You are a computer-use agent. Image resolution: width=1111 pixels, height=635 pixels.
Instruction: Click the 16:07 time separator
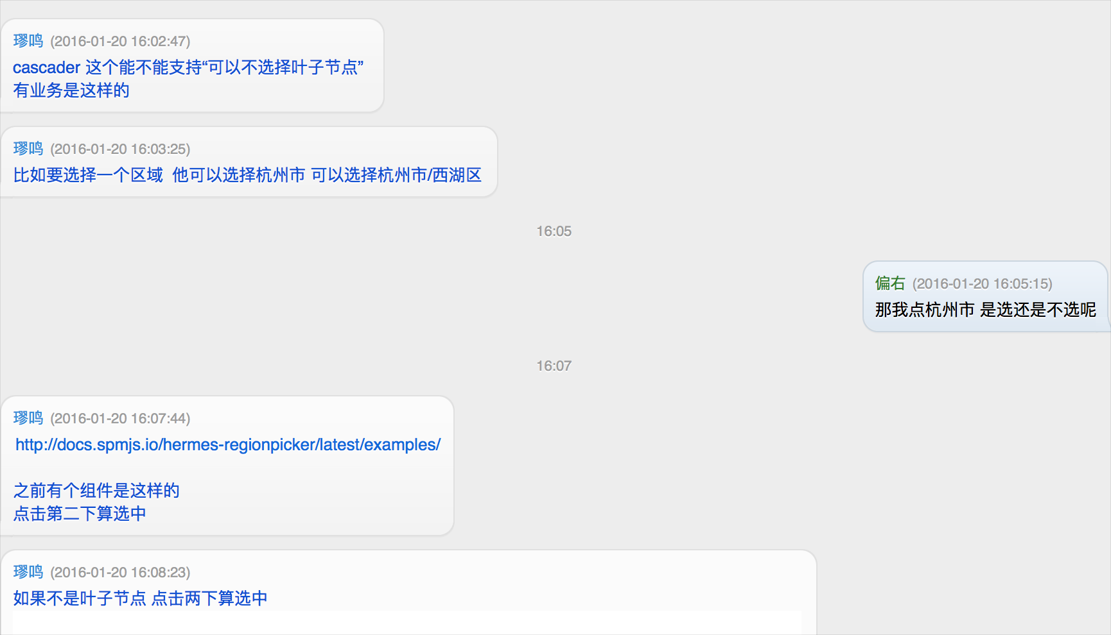point(554,366)
